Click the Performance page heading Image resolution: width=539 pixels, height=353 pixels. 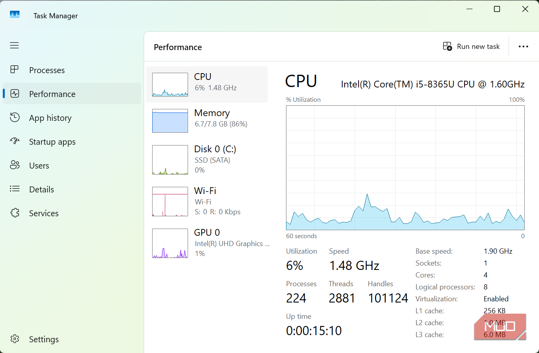tap(178, 47)
